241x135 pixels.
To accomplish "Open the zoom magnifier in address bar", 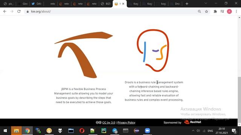I will pos(199,12).
